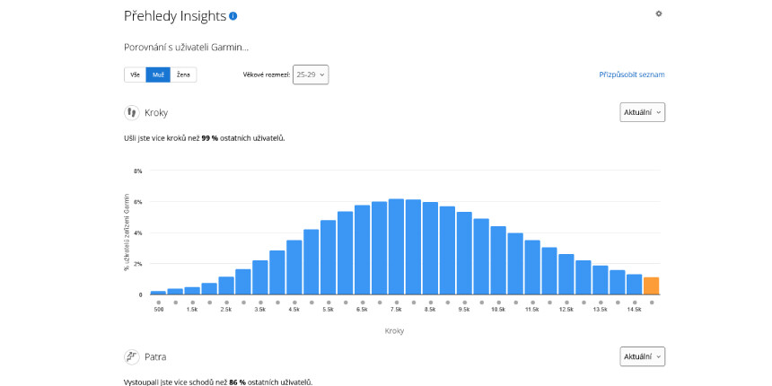
Task: Click the blue bar above 10.5k
Action: click(x=498, y=260)
